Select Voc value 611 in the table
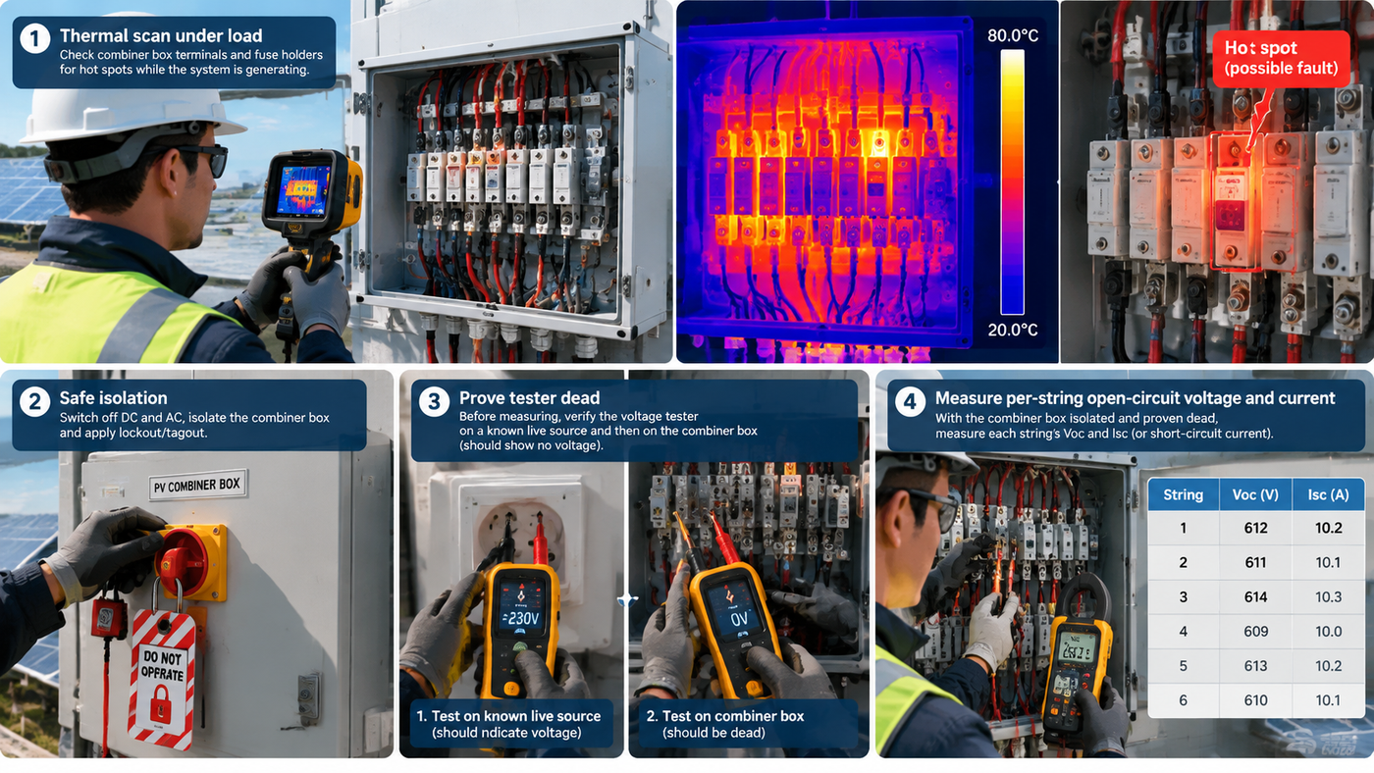The height and width of the screenshot is (773, 1374). click(1255, 562)
